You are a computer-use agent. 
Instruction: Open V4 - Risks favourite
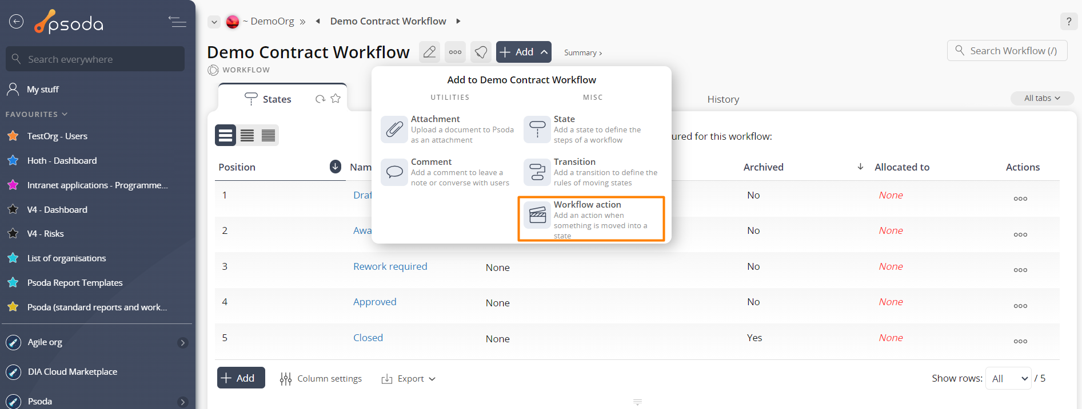pyautogui.click(x=45, y=234)
